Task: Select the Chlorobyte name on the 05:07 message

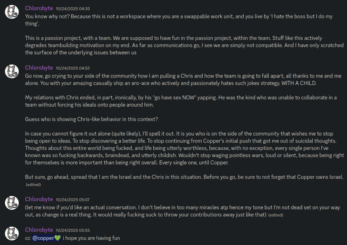Action: tap(39, 199)
